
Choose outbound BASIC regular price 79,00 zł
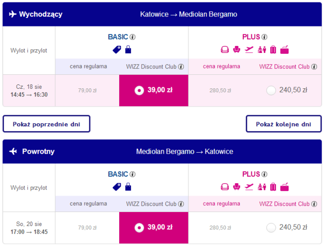click(x=87, y=90)
